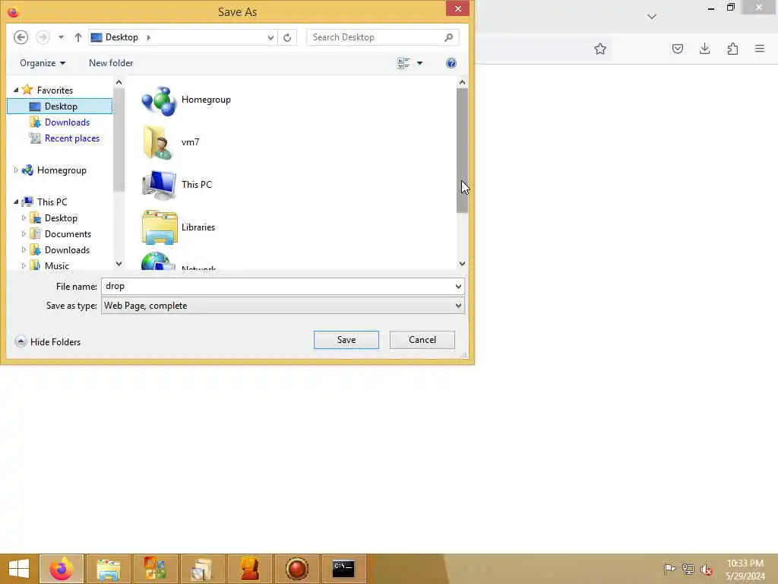Go up one folder level

coord(78,37)
